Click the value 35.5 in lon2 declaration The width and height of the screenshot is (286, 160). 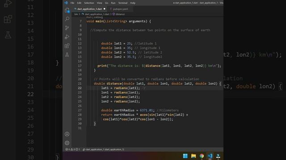[130, 57]
